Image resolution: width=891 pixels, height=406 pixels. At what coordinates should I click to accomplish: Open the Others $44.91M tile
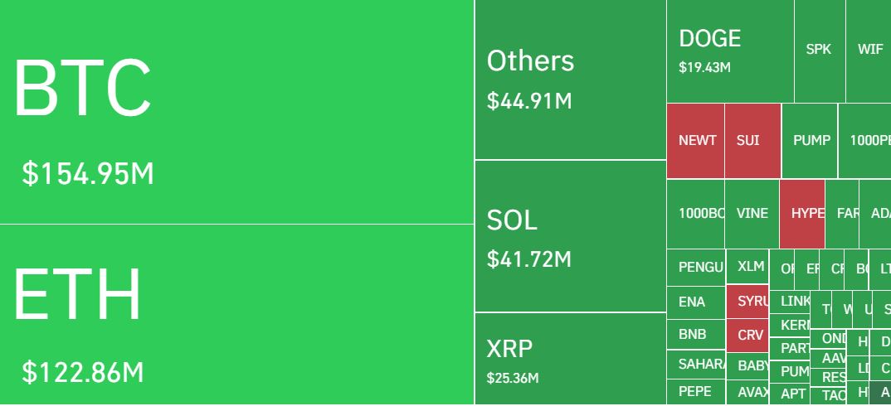click(570, 80)
